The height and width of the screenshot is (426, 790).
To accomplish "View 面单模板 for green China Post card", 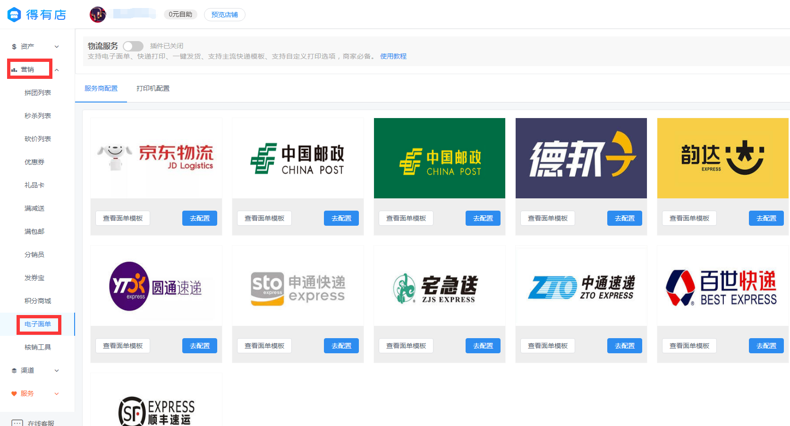I will click(406, 218).
